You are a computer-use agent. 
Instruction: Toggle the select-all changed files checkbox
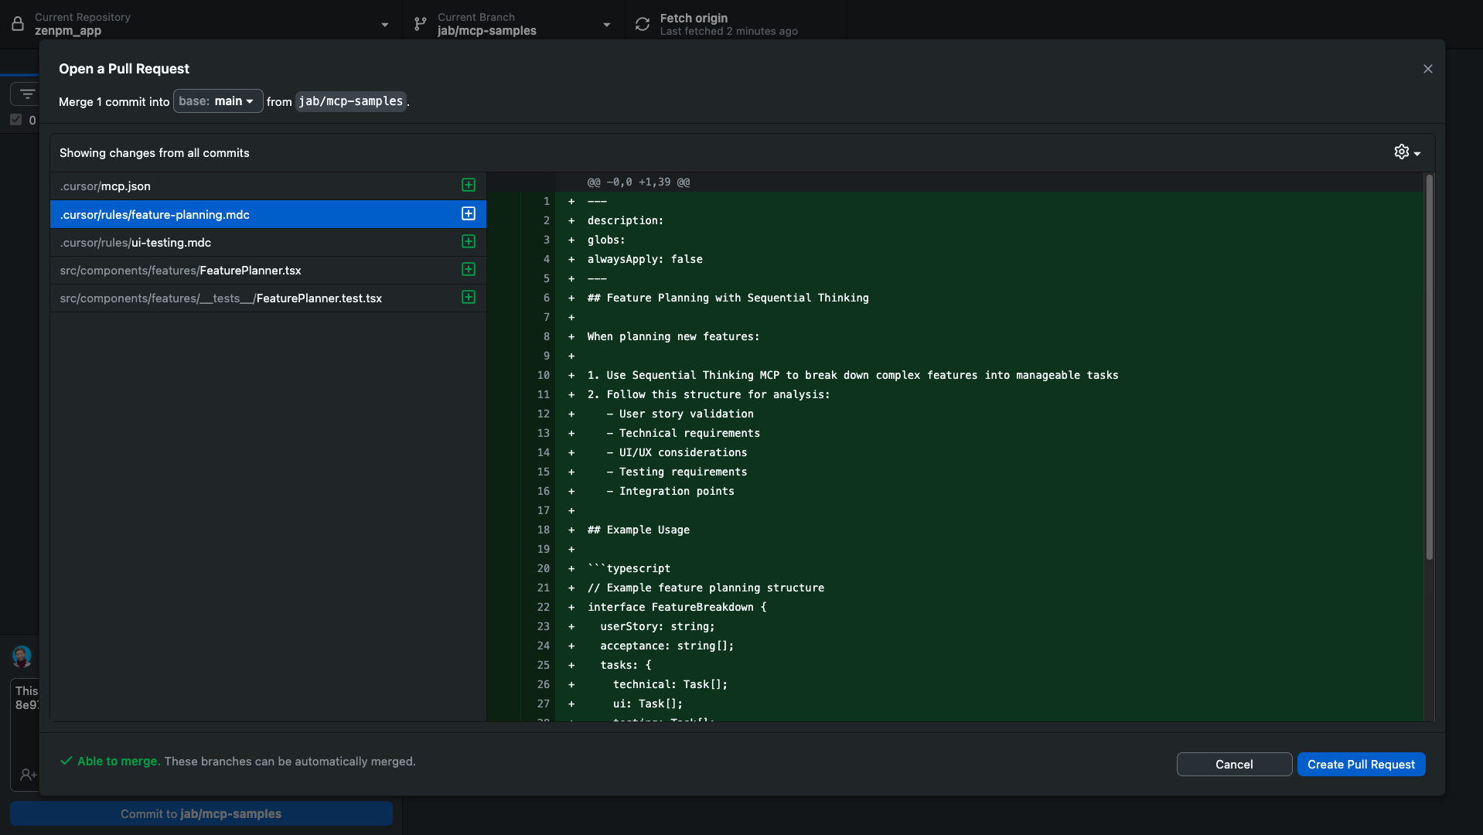16,120
